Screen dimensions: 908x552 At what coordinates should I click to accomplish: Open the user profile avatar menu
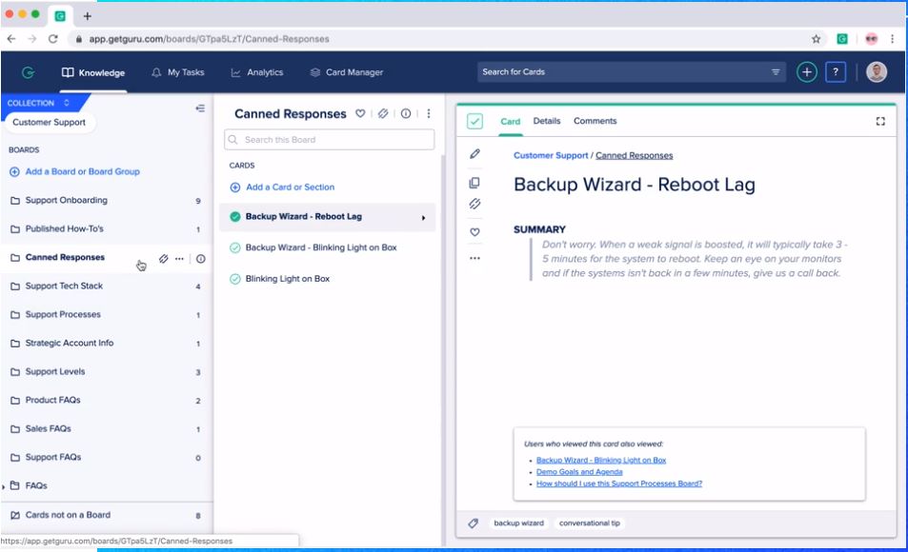877,71
